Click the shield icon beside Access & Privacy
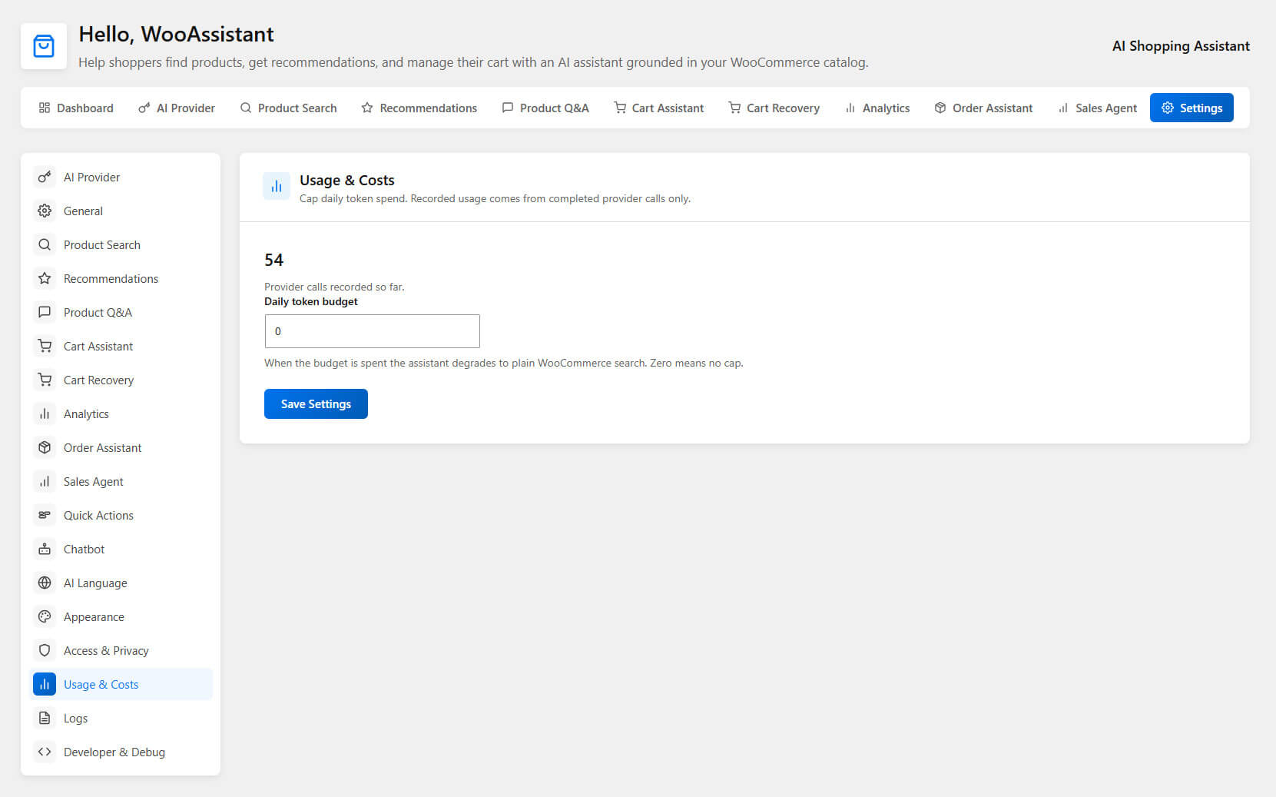The height and width of the screenshot is (797, 1276). 45,650
